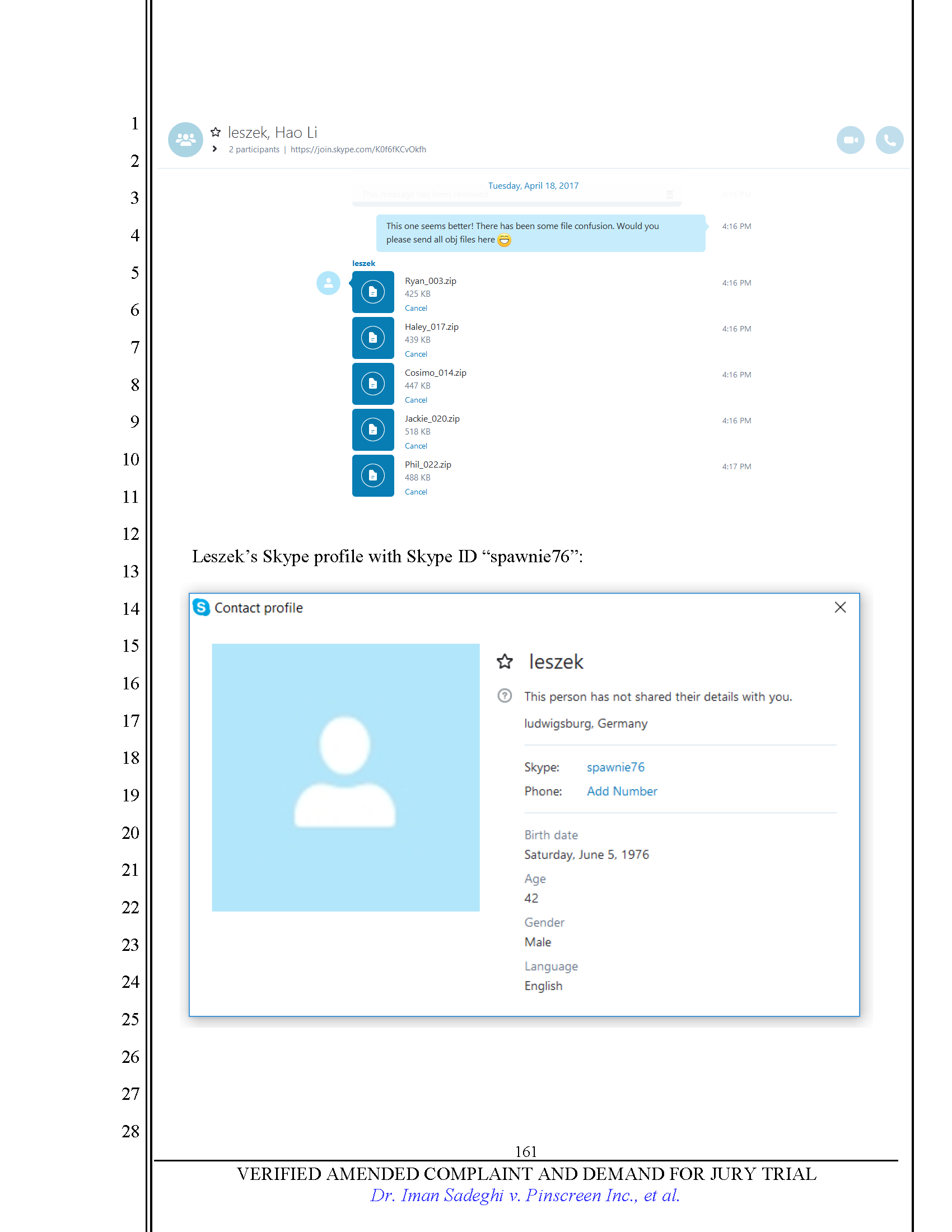Screen dimensions: 952x1232
Task: Click Add Number for phone
Action: pos(622,791)
